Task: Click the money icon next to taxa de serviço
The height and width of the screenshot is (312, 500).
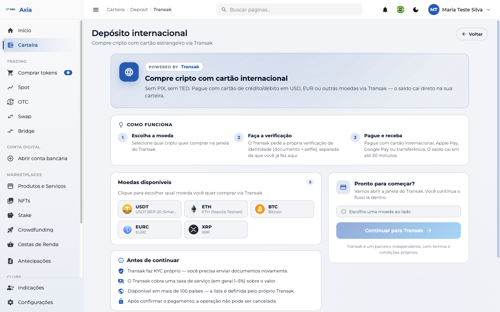Action: pyautogui.click(x=121, y=281)
